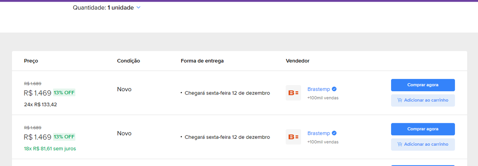Click the 'Vendedor' column header
This screenshot has width=478, height=166.
(x=297, y=61)
